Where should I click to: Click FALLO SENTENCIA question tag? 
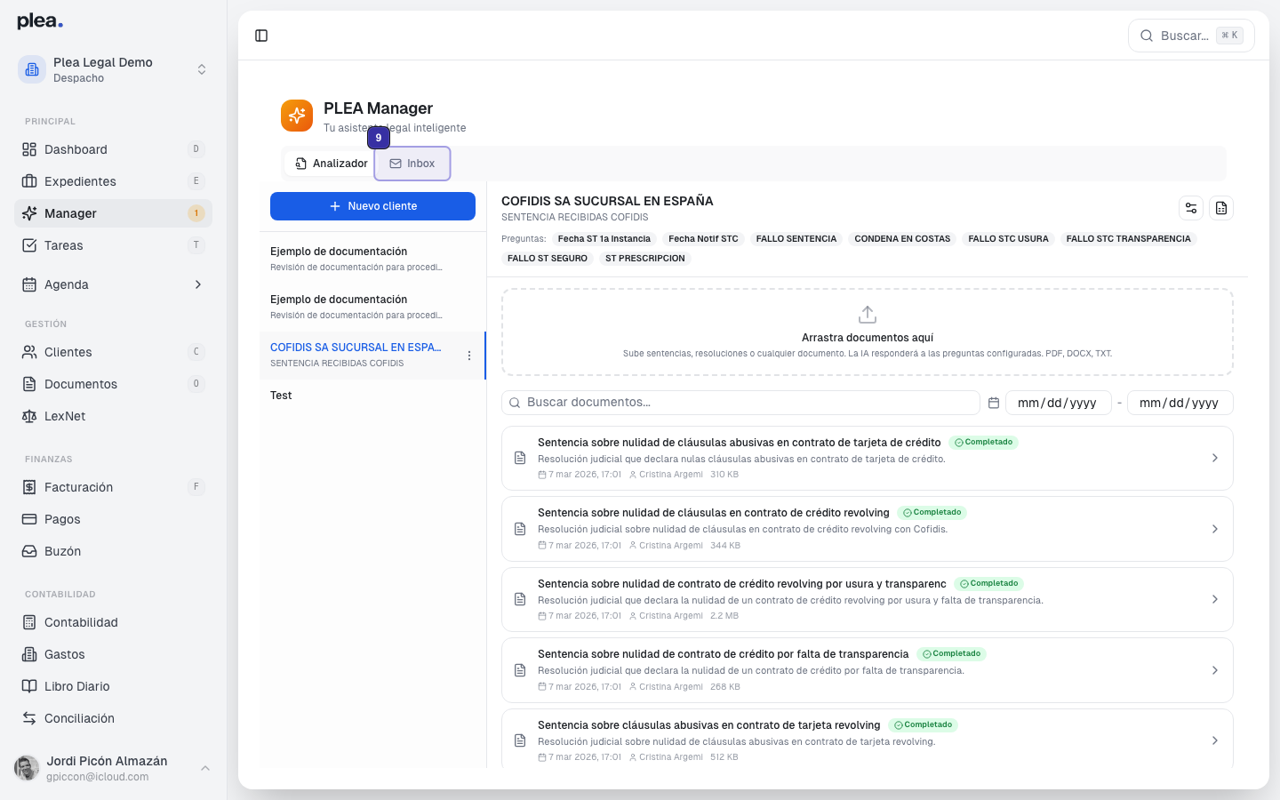tap(796, 239)
